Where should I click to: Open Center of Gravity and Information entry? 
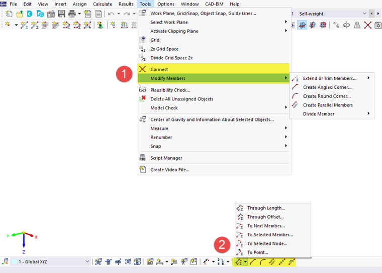pyautogui.click(x=214, y=119)
